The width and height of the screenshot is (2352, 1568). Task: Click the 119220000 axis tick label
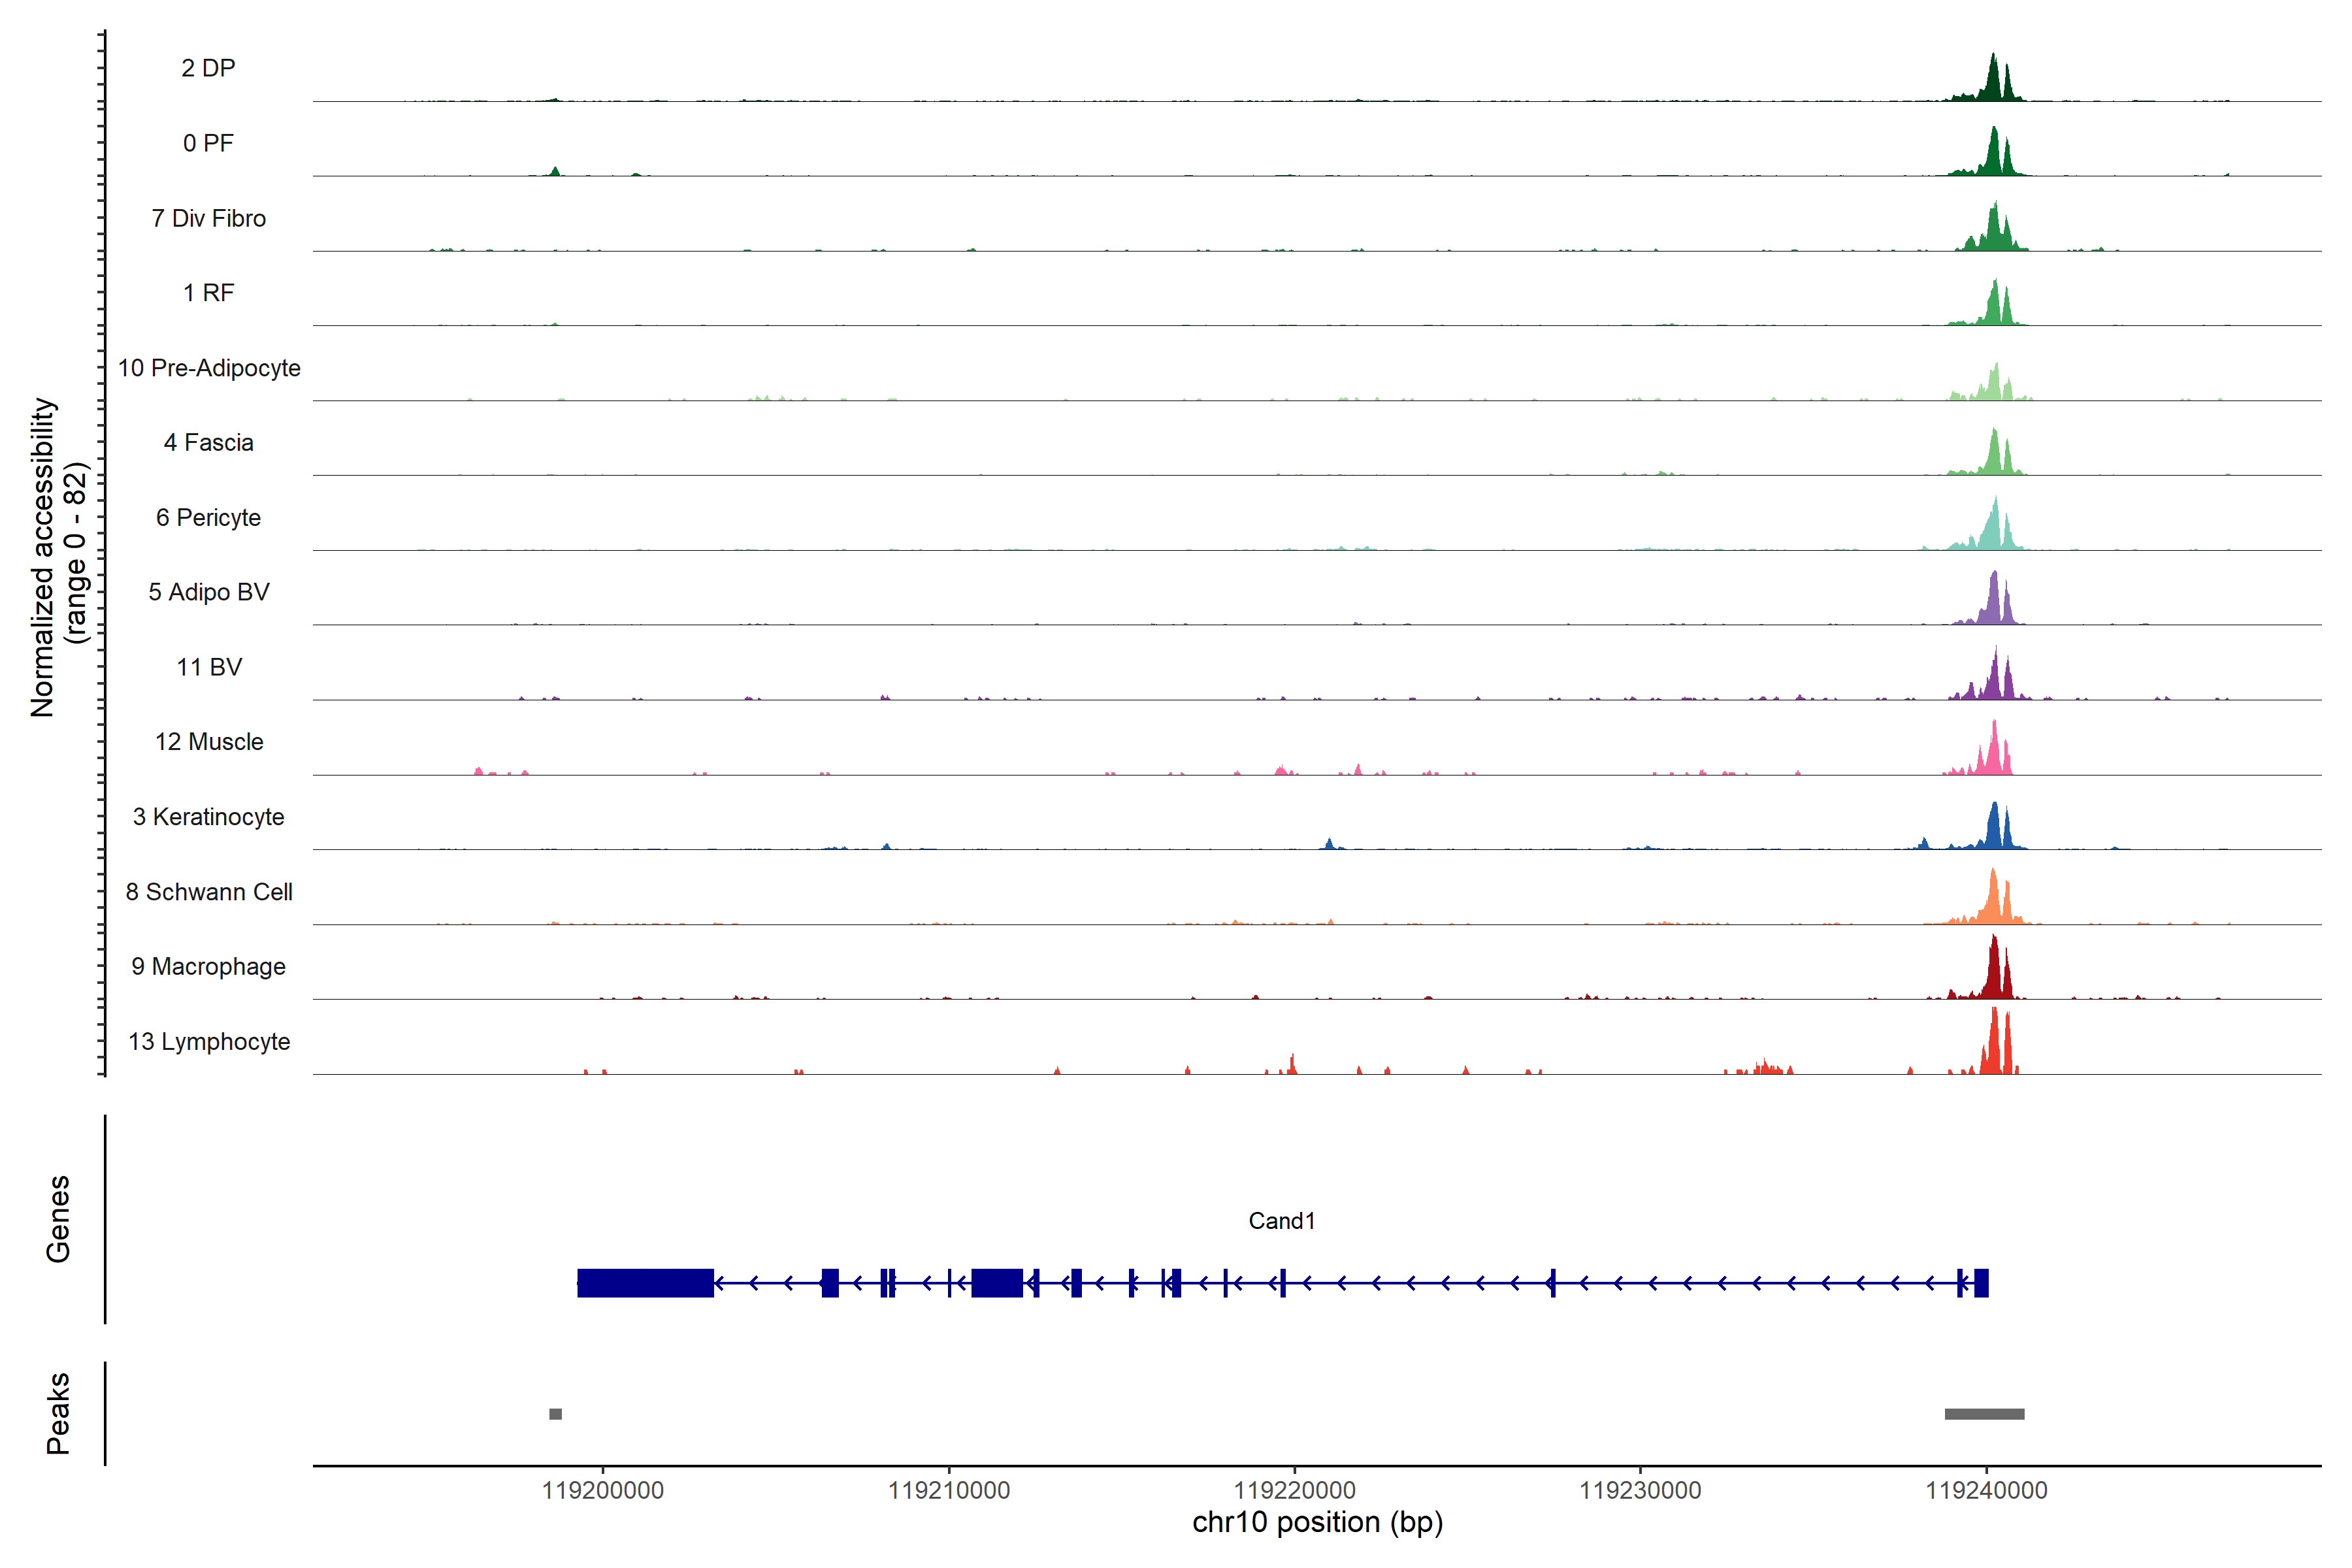click(1294, 1491)
